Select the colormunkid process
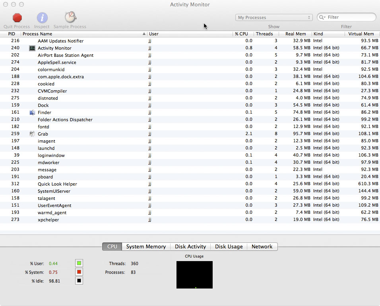 pos(190,69)
